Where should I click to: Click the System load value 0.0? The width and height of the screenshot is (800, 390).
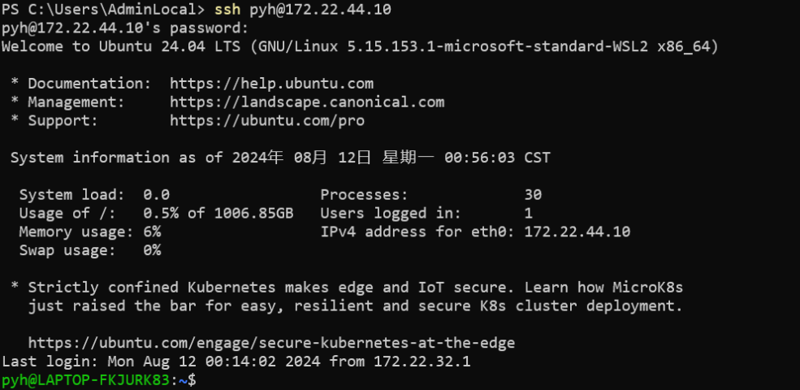coord(156,195)
